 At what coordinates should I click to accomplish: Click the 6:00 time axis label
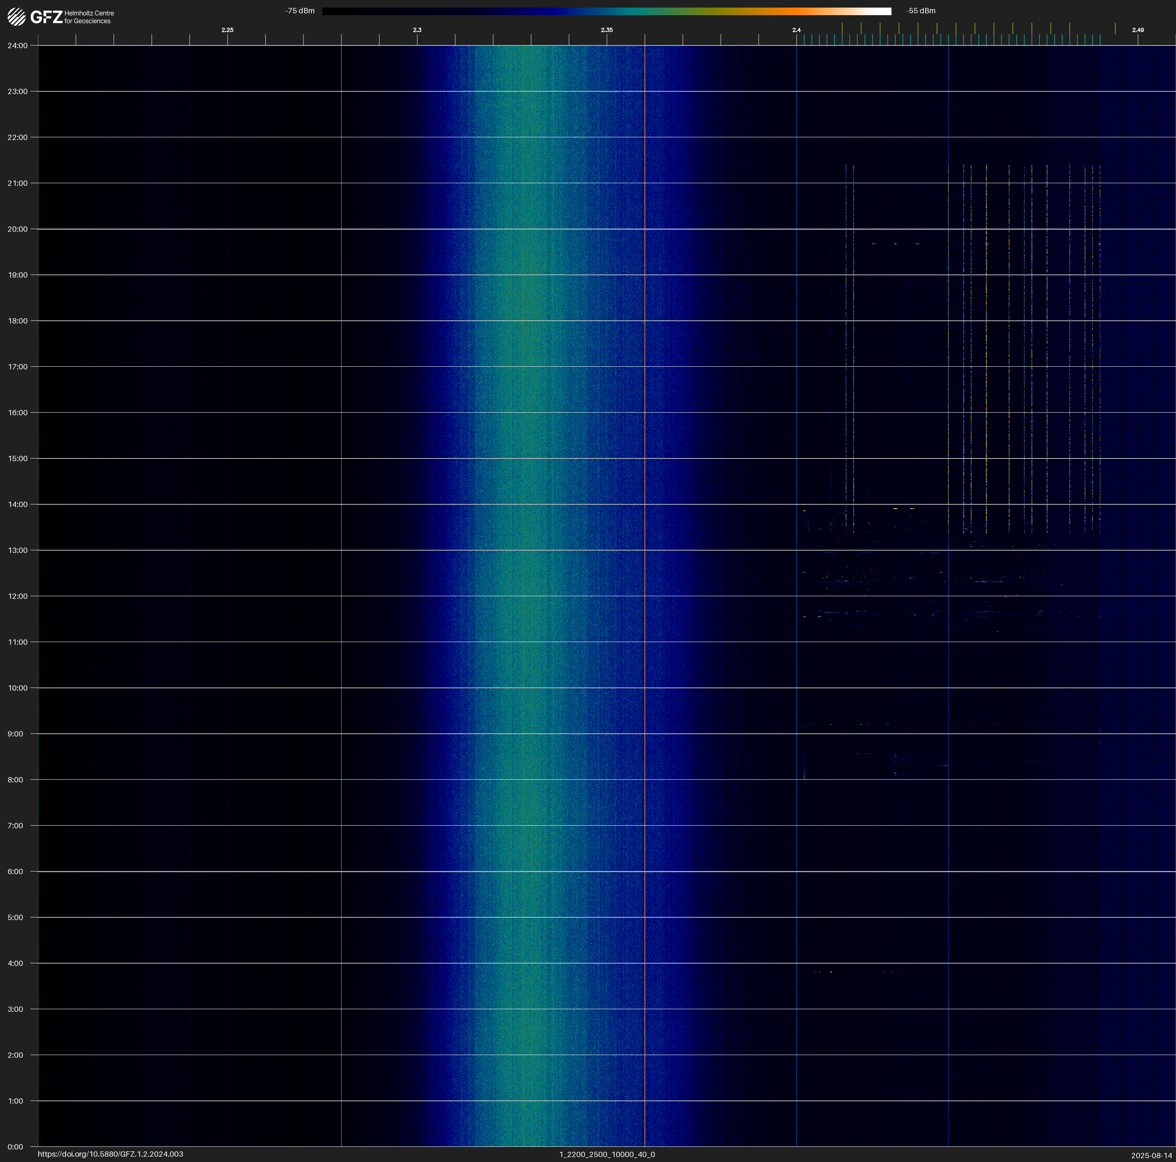[15, 871]
